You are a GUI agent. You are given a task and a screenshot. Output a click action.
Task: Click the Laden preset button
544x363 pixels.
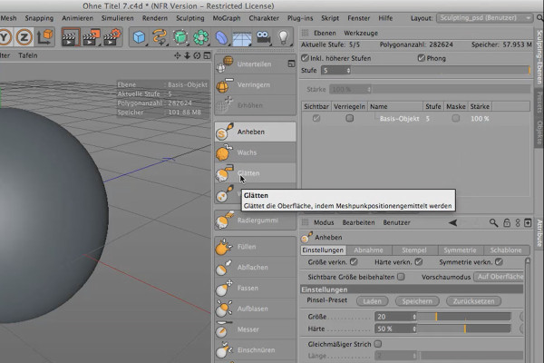[x=372, y=301]
